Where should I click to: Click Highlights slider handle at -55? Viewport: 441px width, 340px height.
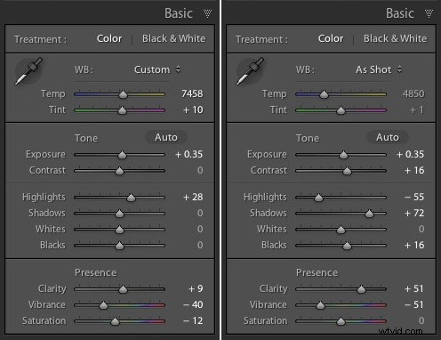coord(318,198)
